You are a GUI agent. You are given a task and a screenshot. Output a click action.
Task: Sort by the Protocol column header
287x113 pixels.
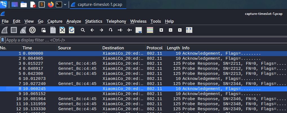tap(156, 48)
